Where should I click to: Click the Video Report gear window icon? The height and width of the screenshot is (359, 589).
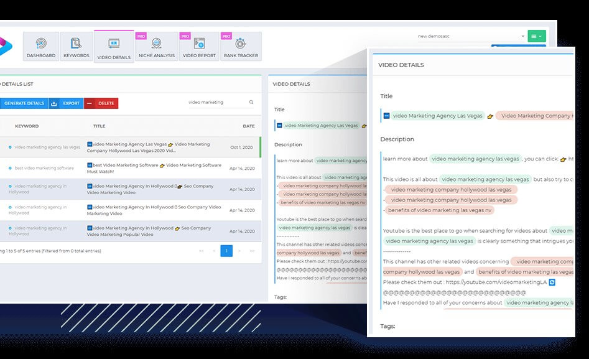pyautogui.click(x=199, y=43)
